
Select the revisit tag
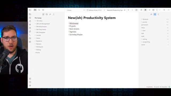(x=143, y=45)
